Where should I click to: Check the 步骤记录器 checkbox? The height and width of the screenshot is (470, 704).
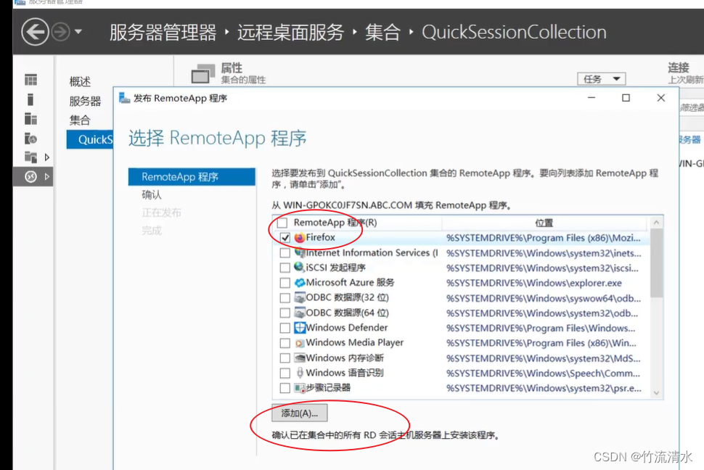tap(285, 388)
